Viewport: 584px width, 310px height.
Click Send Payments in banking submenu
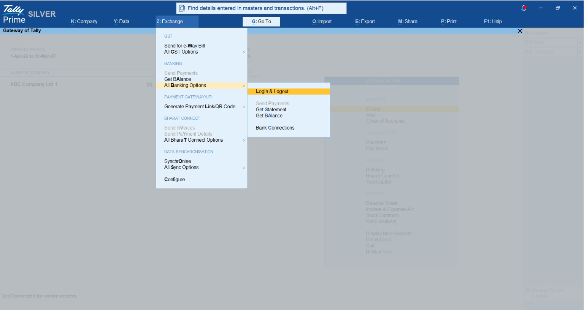(x=272, y=103)
